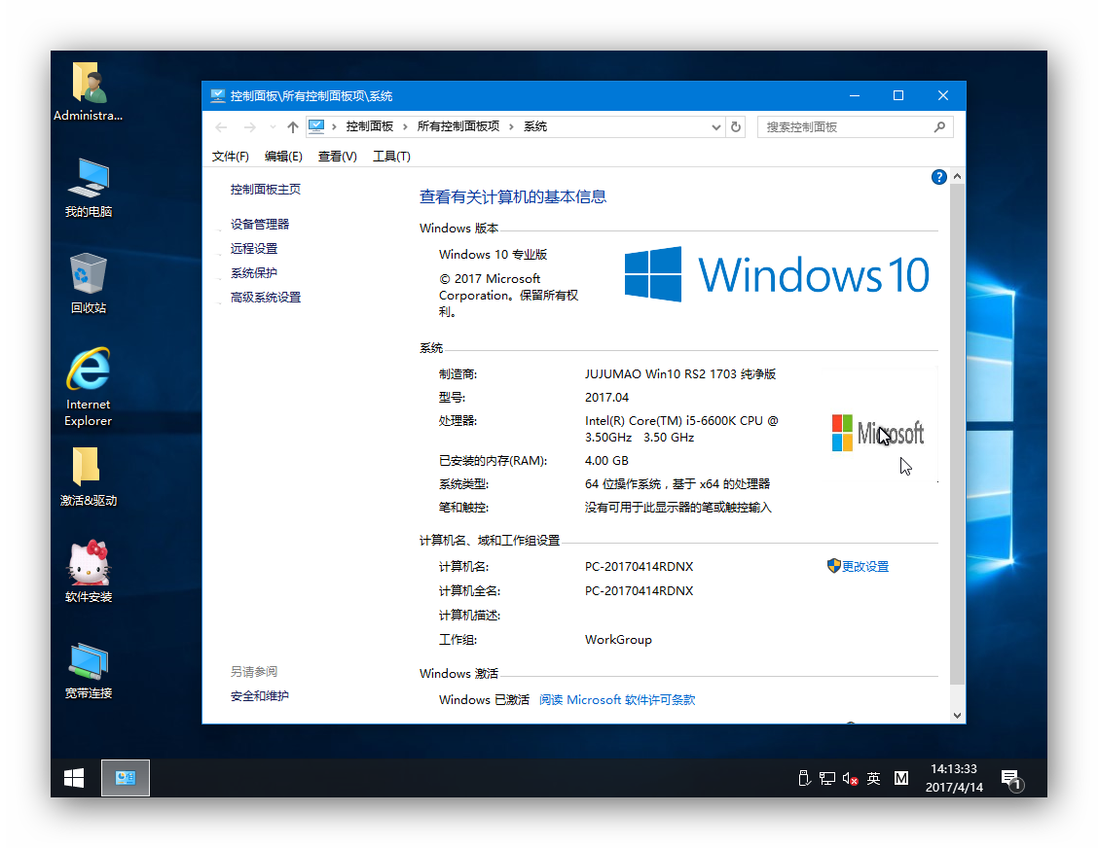Viewport: 1098px width, 848px height.
Task: Open the address bar dropdown arrow
Action: [x=715, y=126]
